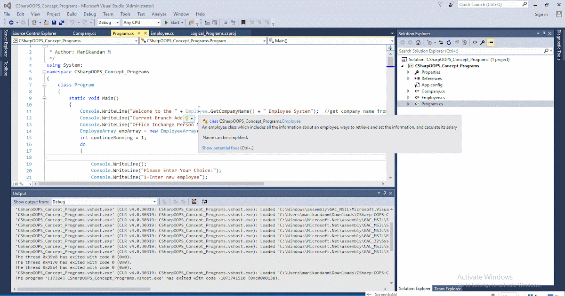Click the Home icon in Solution Explorer
565x296 pixels.
click(418, 42)
